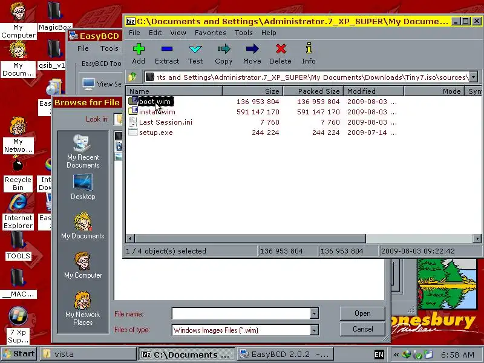Screen dimensions: 484x363
Task: Go to My Network Places in places bar
Action: (83, 309)
